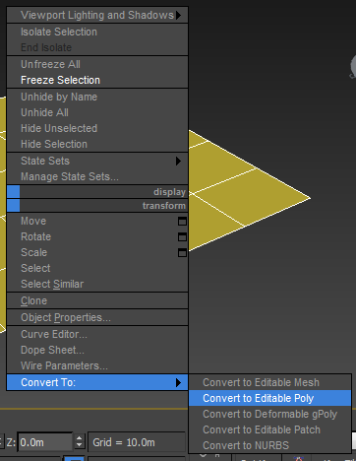
Task: Open Manage State Sets dialog
Action: point(97,176)
